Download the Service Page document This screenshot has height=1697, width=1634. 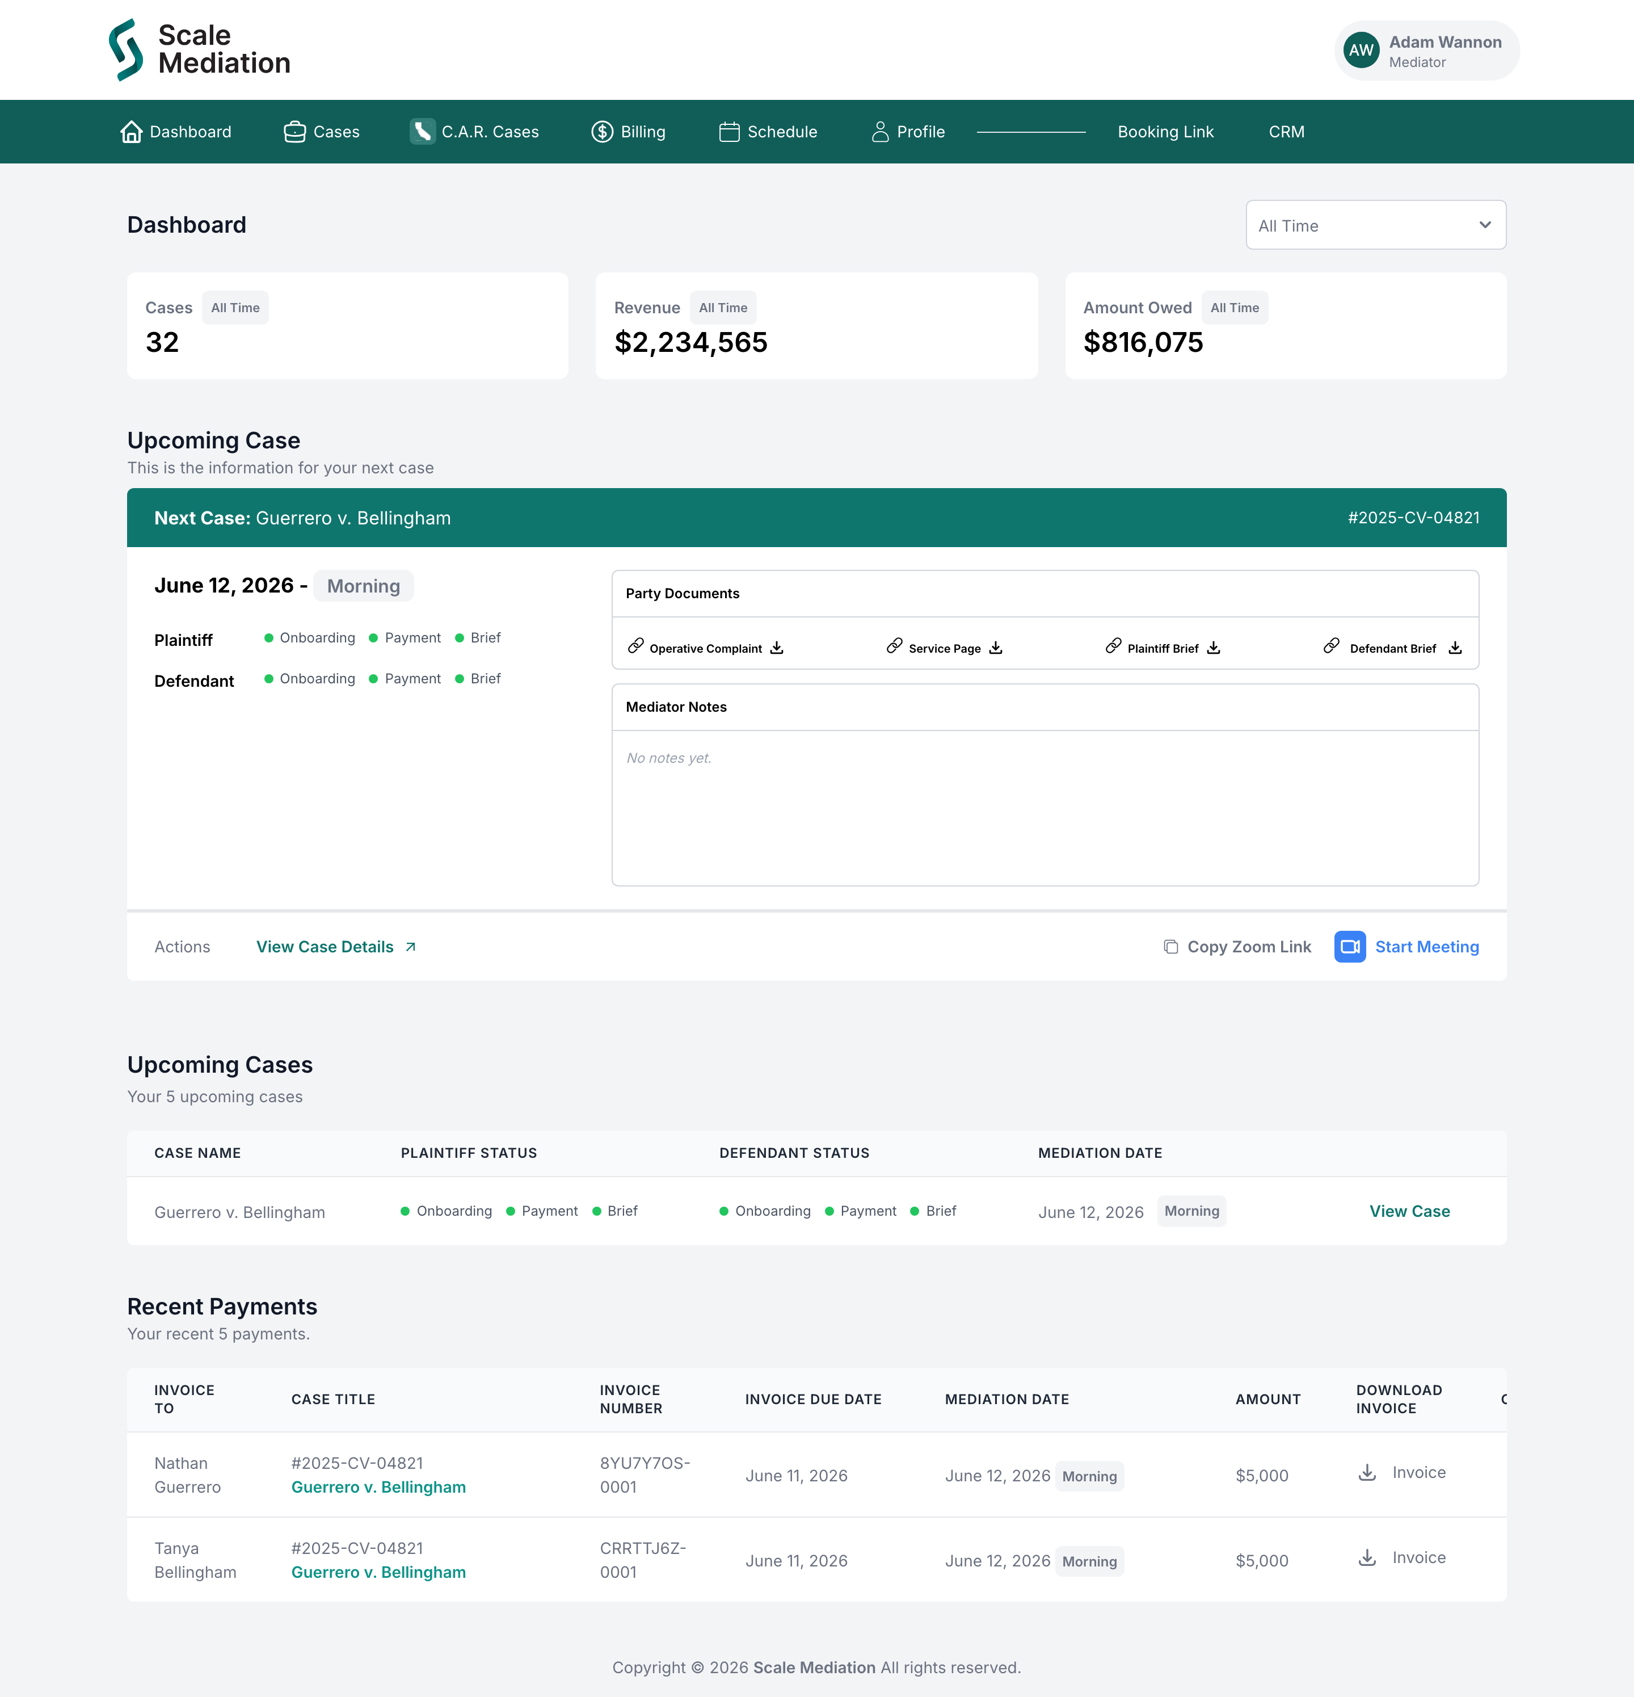(x=996, y=648)
